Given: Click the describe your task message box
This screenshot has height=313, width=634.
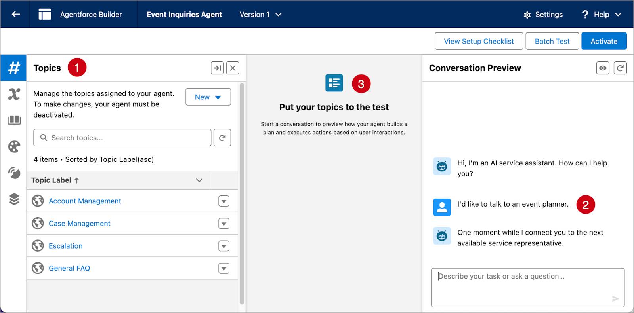Looking at the screenshot, I should pyautogui.click(x=528, y=288).
